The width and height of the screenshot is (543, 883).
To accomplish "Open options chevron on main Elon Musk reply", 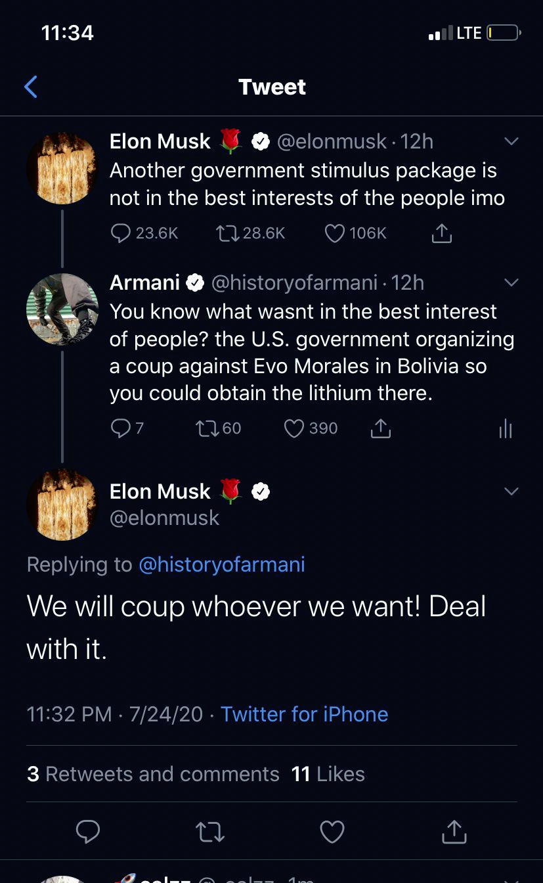I will pos(511,491).
